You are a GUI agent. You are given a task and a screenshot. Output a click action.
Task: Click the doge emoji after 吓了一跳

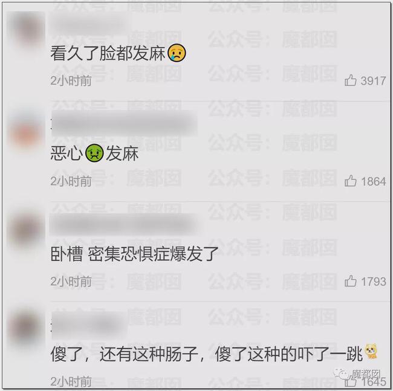(371, 352)
